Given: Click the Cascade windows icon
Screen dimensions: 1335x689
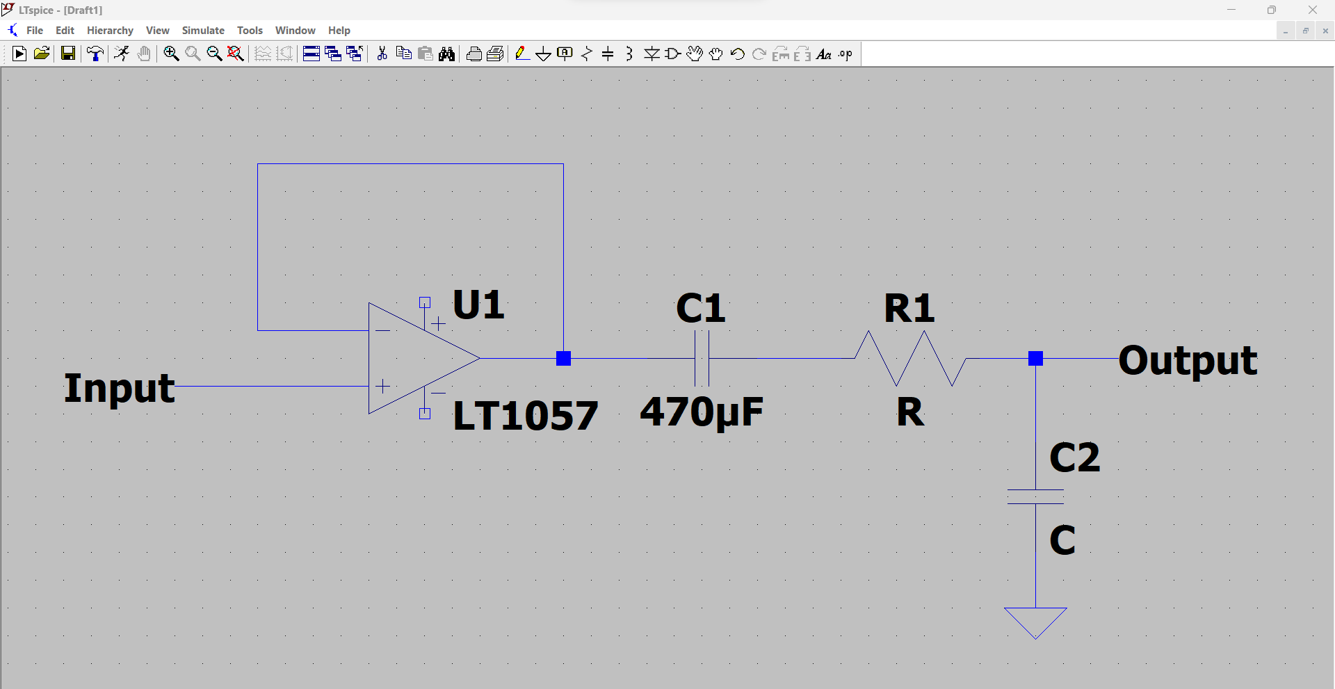Looking at the screenshot, I should tap(333, 54).
